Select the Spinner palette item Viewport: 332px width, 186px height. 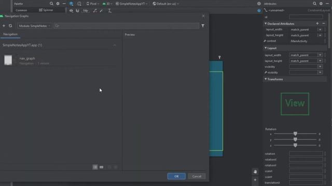(46, 10)
